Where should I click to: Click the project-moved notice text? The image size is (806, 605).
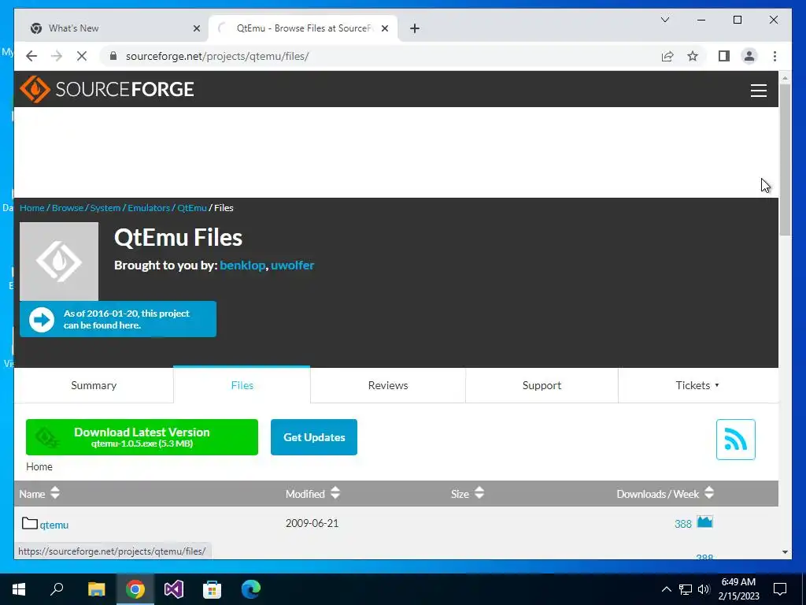127,320
